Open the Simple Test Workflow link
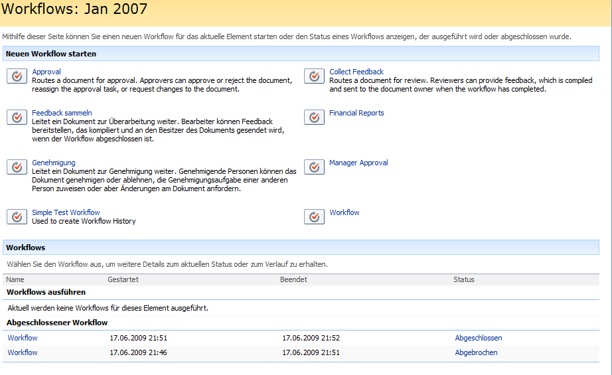Screen dimensions: 612x375 point(66,212)
